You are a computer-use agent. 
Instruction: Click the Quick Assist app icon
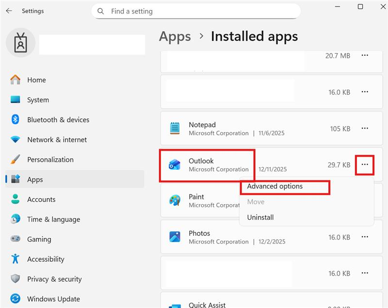coord(175,306)
